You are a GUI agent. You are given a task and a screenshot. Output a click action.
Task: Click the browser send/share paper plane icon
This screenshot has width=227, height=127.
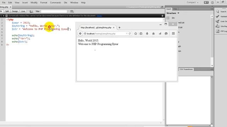(x=160, y=34)
